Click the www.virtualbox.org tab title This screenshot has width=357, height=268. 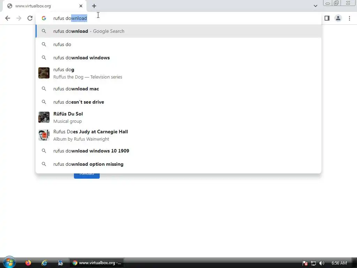(x=33, y=6)
